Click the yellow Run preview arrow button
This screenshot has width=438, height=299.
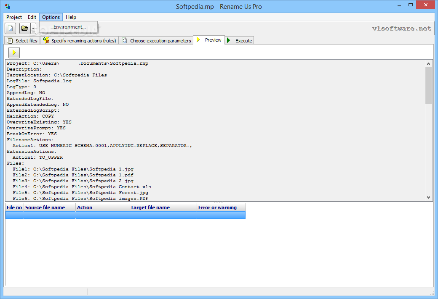tap(14, 52)
